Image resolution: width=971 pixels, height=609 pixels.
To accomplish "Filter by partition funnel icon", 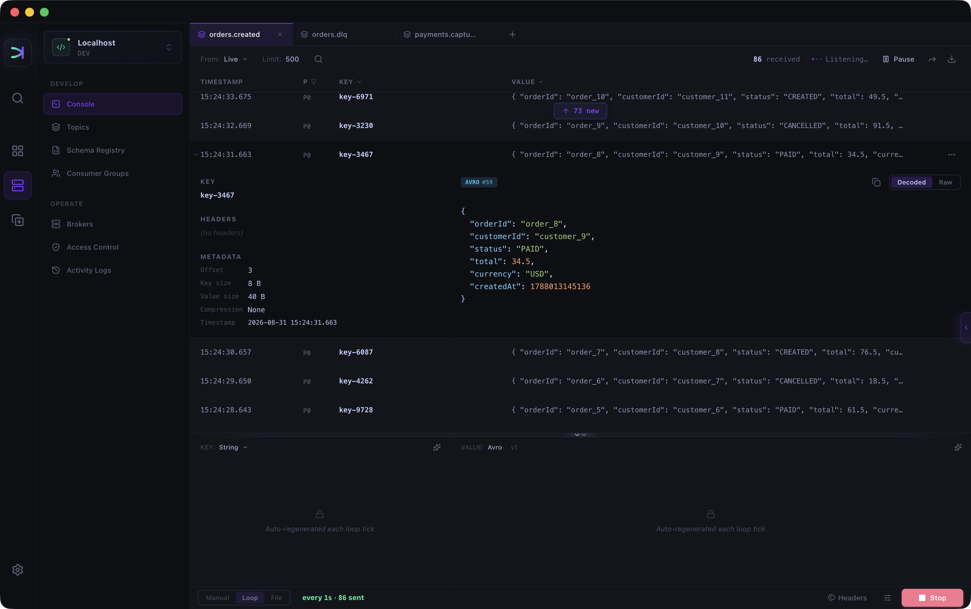I will point(314,82).
